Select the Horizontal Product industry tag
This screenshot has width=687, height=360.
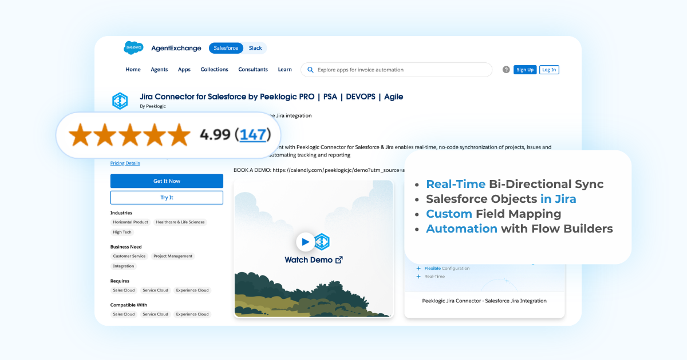tap(131, 222)
